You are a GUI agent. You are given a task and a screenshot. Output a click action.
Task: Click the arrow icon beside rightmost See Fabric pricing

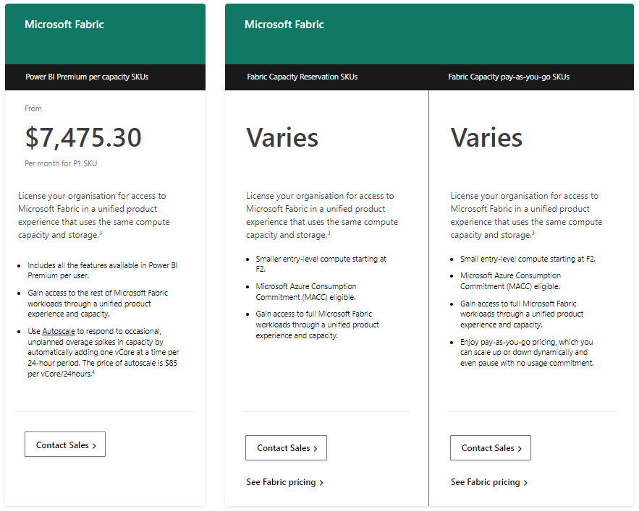click(x=525, y=482)
